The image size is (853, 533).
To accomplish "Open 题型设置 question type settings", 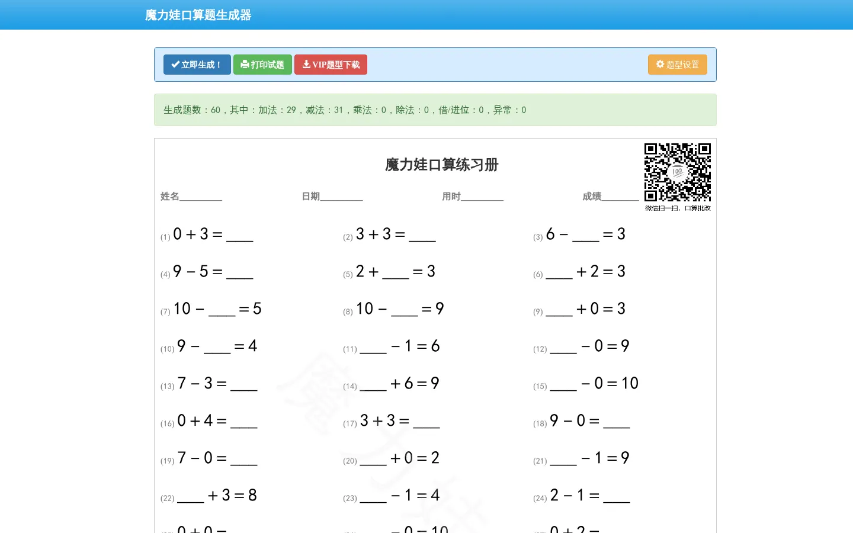I will click(x=678, y=65).
